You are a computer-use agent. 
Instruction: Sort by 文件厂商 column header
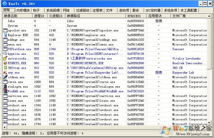click(x=189, y=16)
